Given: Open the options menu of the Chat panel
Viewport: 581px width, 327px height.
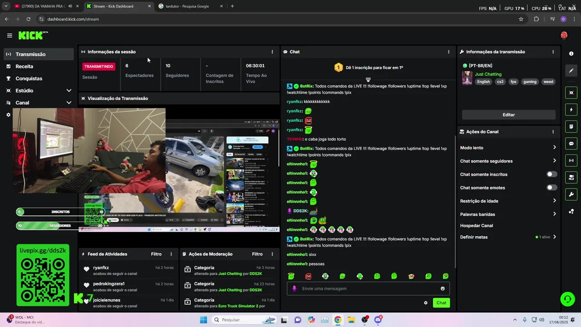Looking at the screenshot, I should tap(449, 52).
